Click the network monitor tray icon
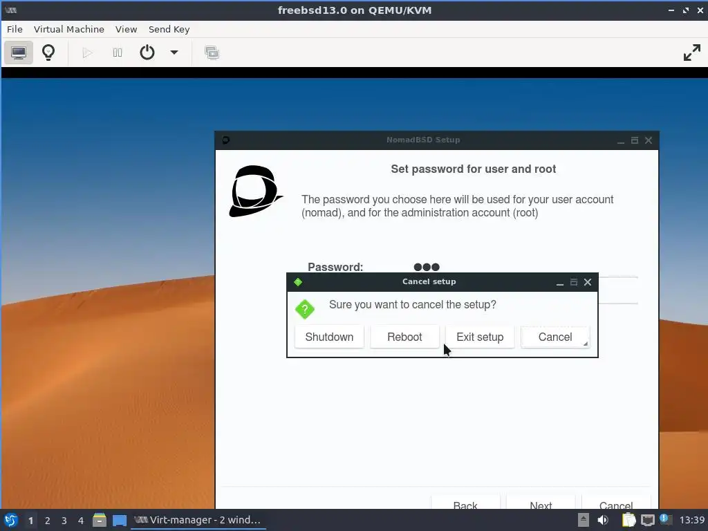The image size is (708, 531). [x=647, y=520]
